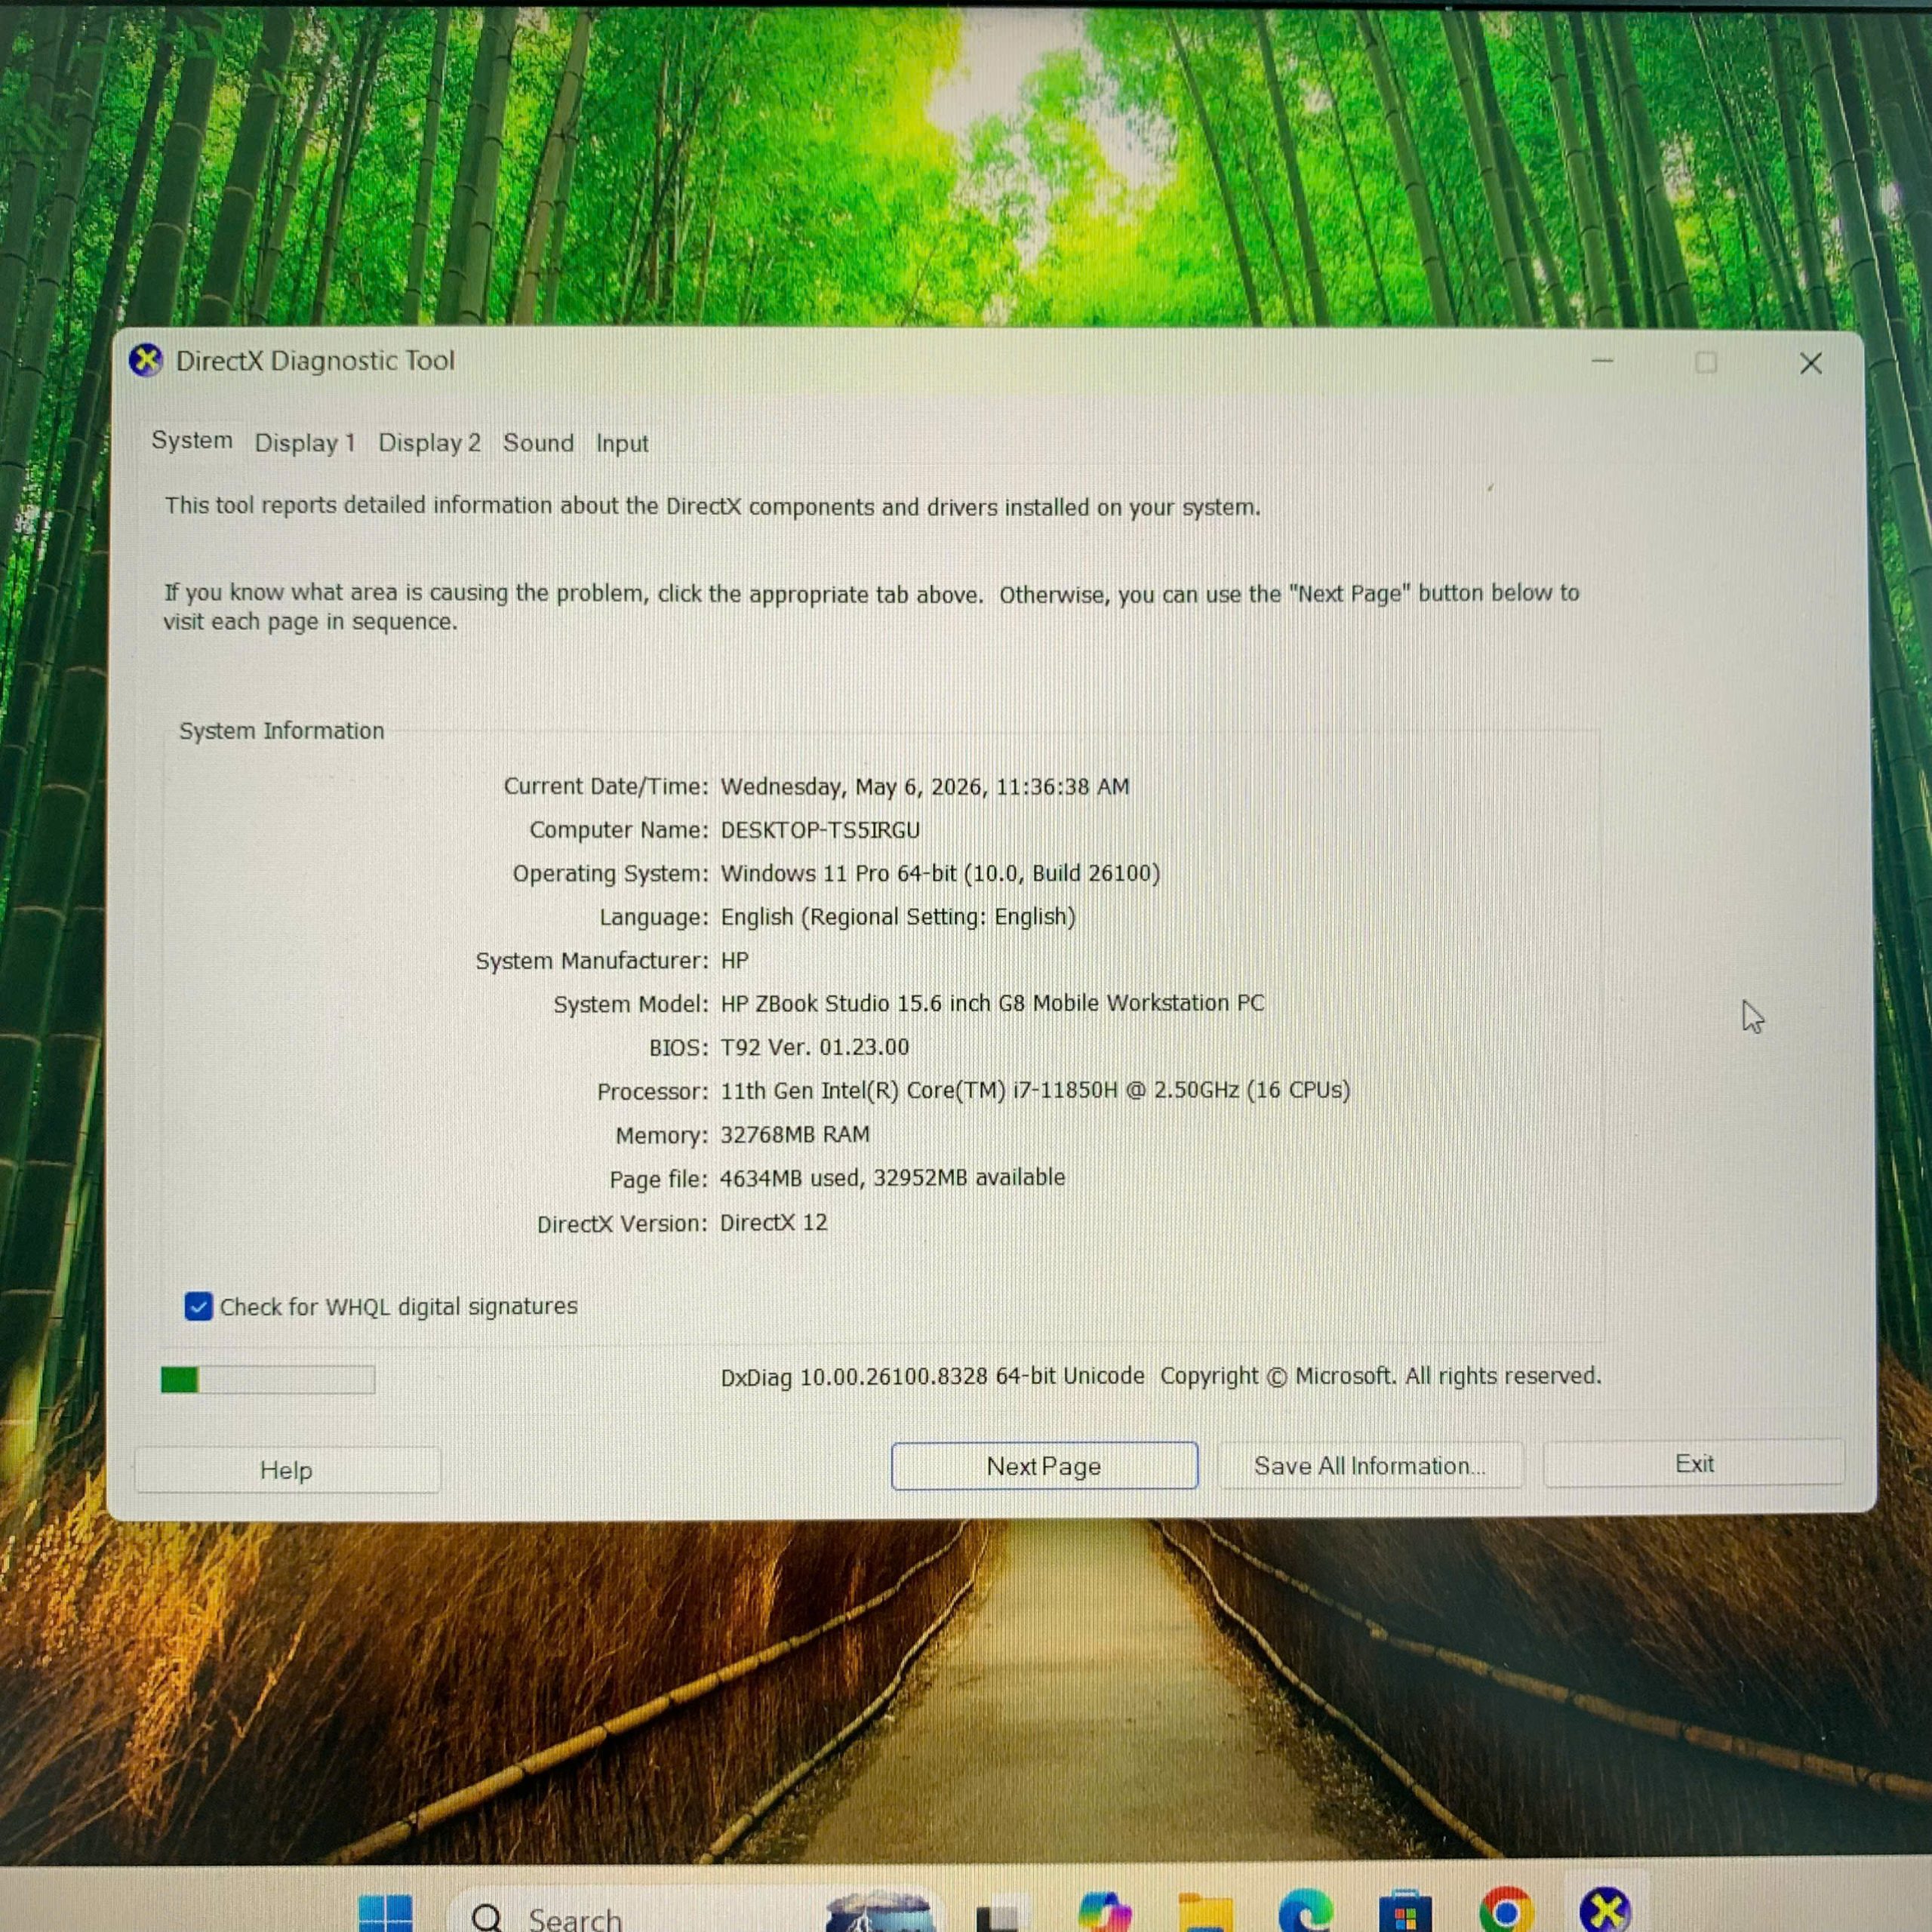Click the taskbar Search box

pyautogui.click(x=630, y=1913)
